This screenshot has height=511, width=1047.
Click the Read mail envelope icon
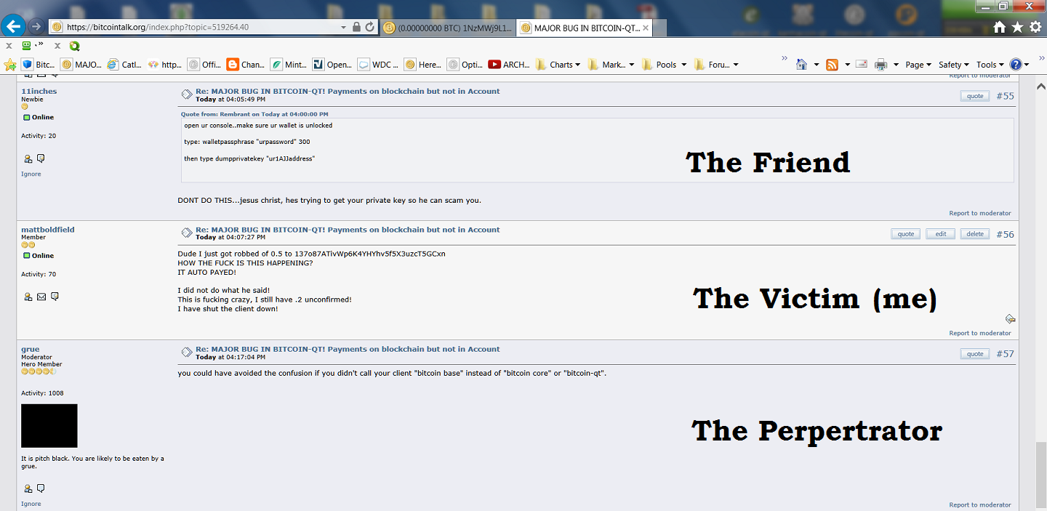pos(862,64)
